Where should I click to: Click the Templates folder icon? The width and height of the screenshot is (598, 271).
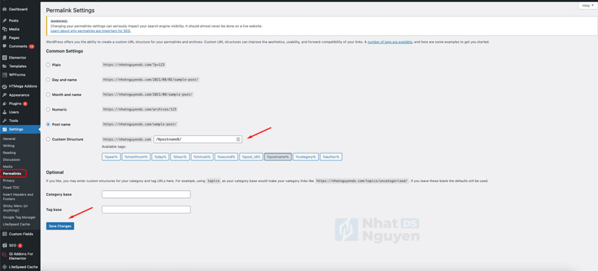pos(5,66)
